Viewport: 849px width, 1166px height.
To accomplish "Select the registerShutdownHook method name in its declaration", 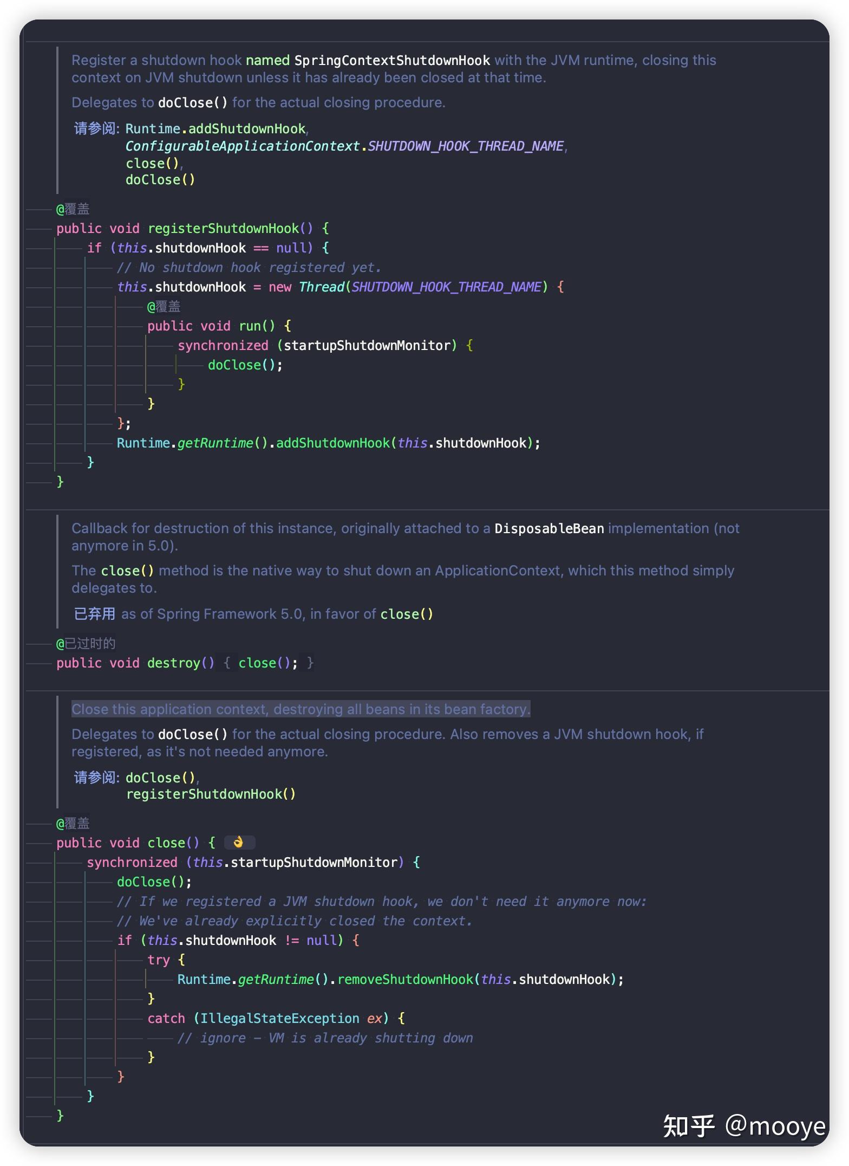I will [x=223, y=228].
